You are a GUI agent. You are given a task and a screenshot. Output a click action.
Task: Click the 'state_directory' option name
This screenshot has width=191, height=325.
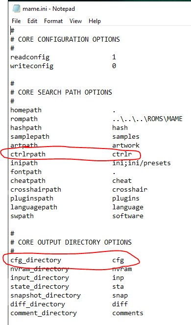click(40, 287)
